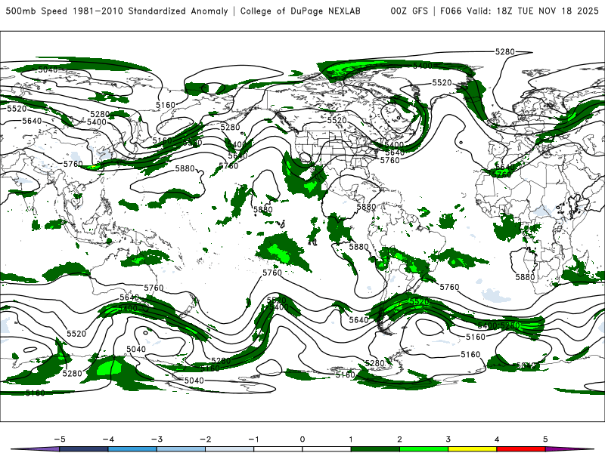Click the dark navy -5 to -4 colorbar segment
The width and height of the screenshot is (605, 453).
84,449
